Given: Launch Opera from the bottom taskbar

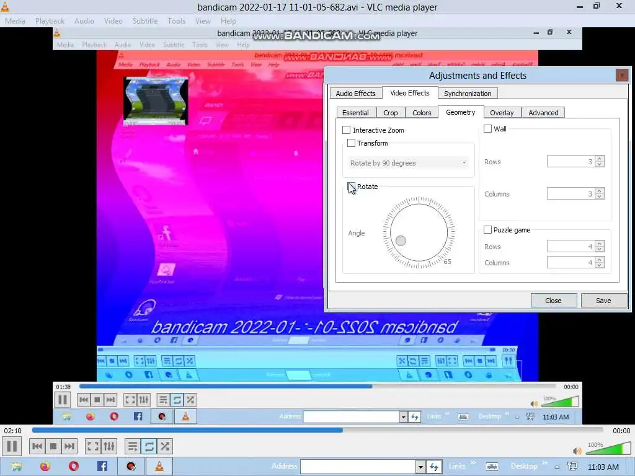Looking at the screenshot, I should click(x=74, y=467).
